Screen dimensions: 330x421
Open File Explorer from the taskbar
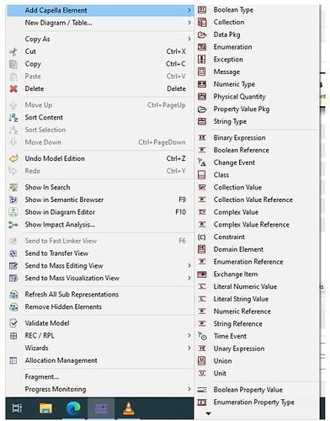pos(45,408)
